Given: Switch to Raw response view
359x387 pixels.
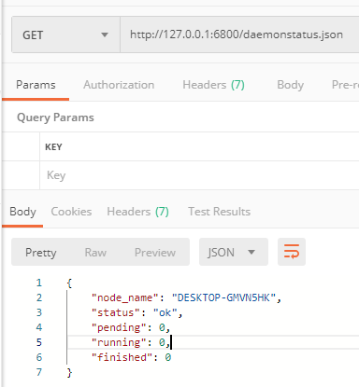Looking at the screenshot, I should [x=95, y=253].
